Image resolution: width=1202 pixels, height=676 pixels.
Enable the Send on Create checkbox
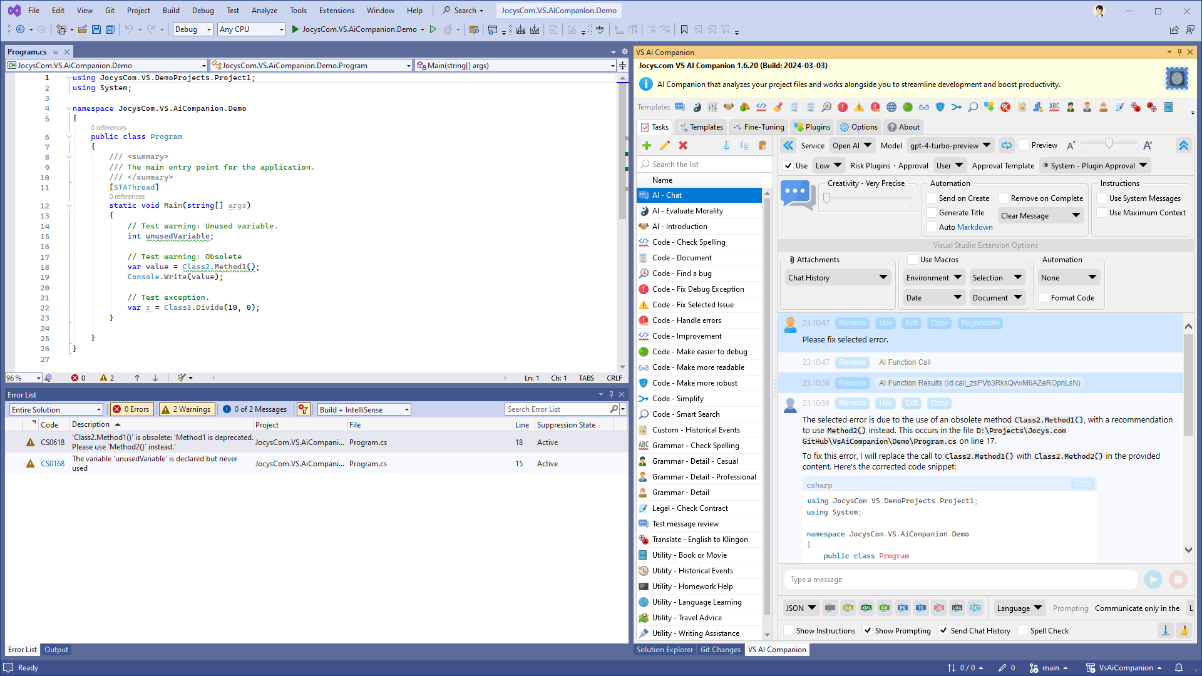pos(932,198)
